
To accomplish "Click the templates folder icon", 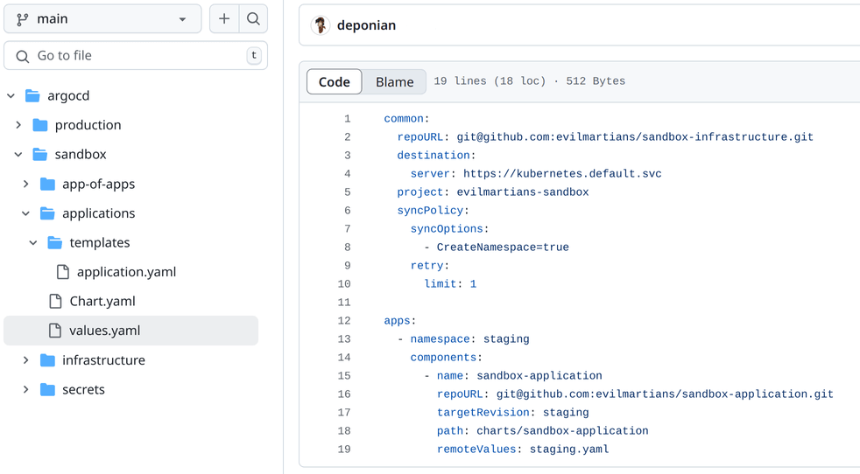I will [55, 243].
